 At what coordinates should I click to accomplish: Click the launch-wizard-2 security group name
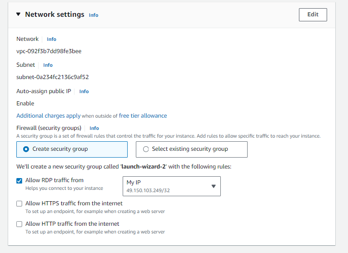pyautogui.click(x=144, y=166)
